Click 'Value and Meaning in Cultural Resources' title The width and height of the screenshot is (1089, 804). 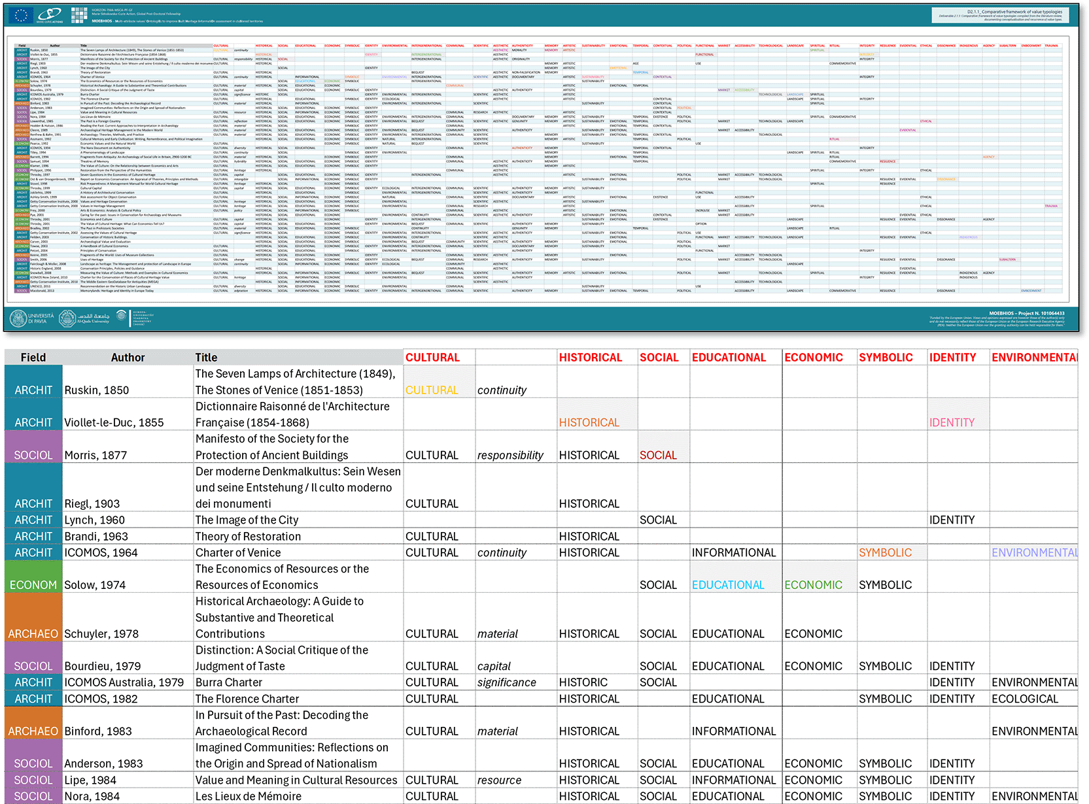(x=296, y=780)
